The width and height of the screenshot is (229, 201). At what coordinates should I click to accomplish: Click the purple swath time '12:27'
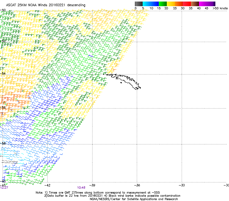(x=4, y=188)
